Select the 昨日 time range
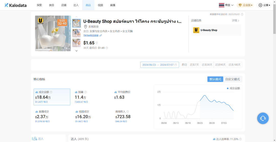Screen dimensions: 276x142 click(x=184, y=65)
